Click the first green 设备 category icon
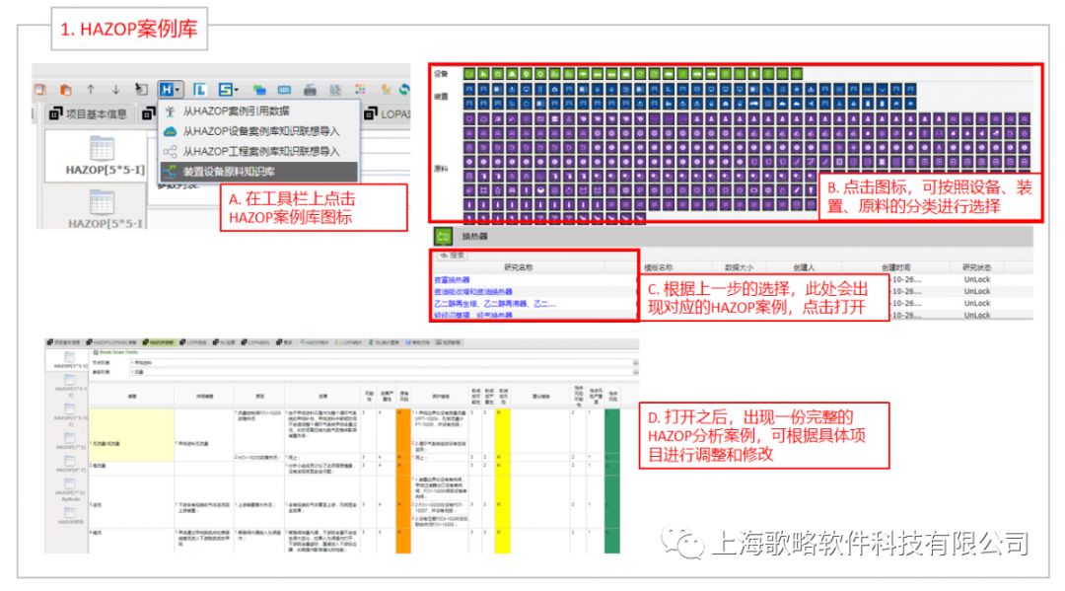1065x591 pixels. click(469, 73)
